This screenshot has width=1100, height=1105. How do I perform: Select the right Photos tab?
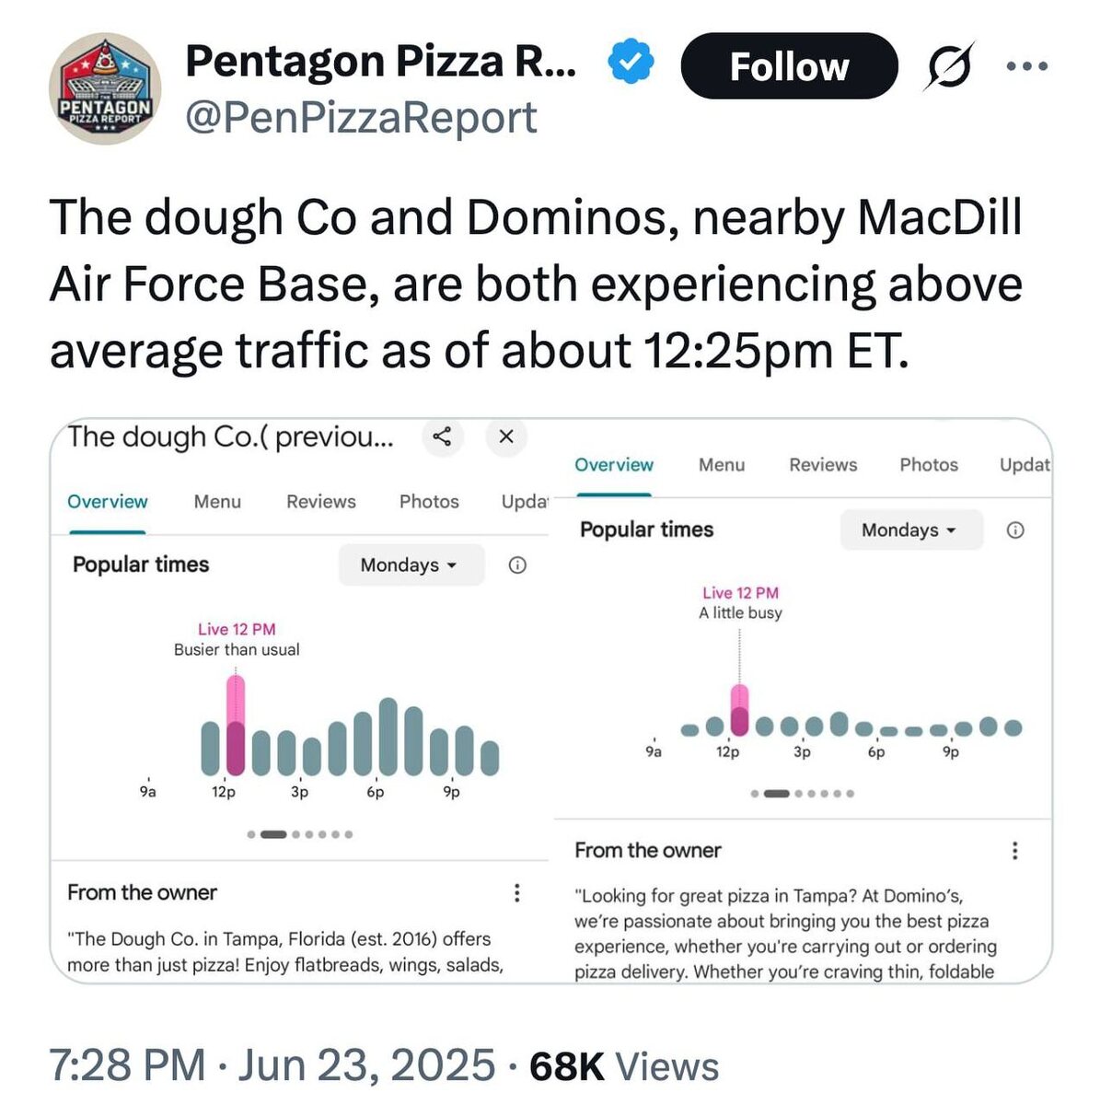(929, 465)
